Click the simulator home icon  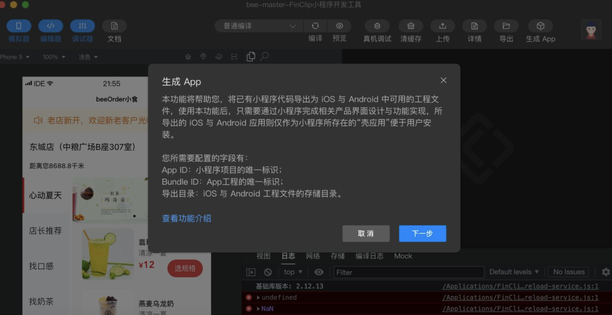pyautogui.click(x=188, y=57)
